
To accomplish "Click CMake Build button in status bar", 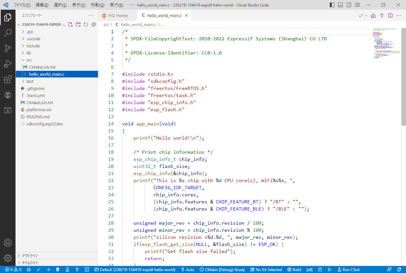I will click(294, 269).
